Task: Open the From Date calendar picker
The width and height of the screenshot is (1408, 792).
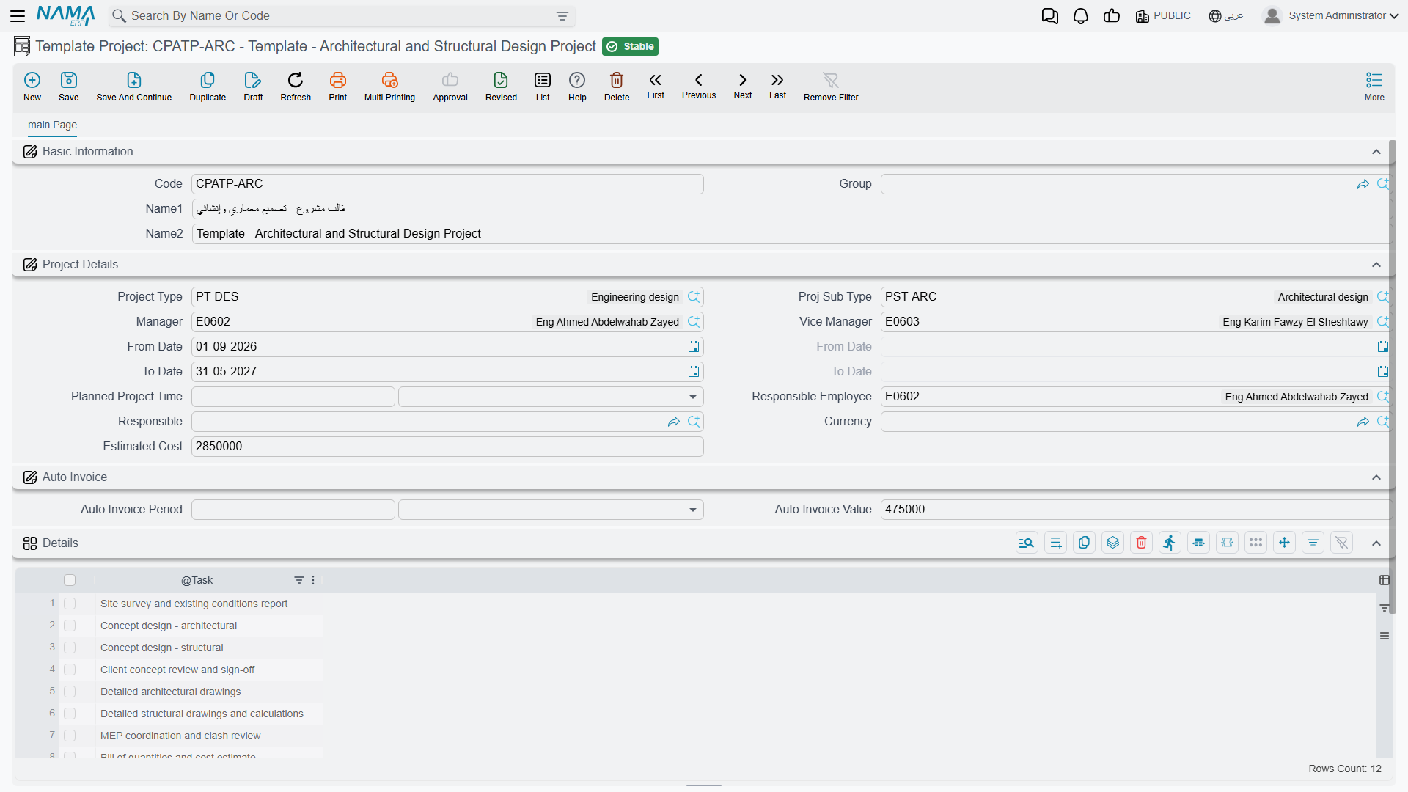Action: pyautogui.click(x=694, y=347)
